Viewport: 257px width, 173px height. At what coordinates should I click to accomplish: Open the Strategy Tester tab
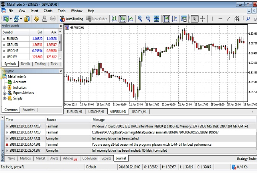(246, 159)
